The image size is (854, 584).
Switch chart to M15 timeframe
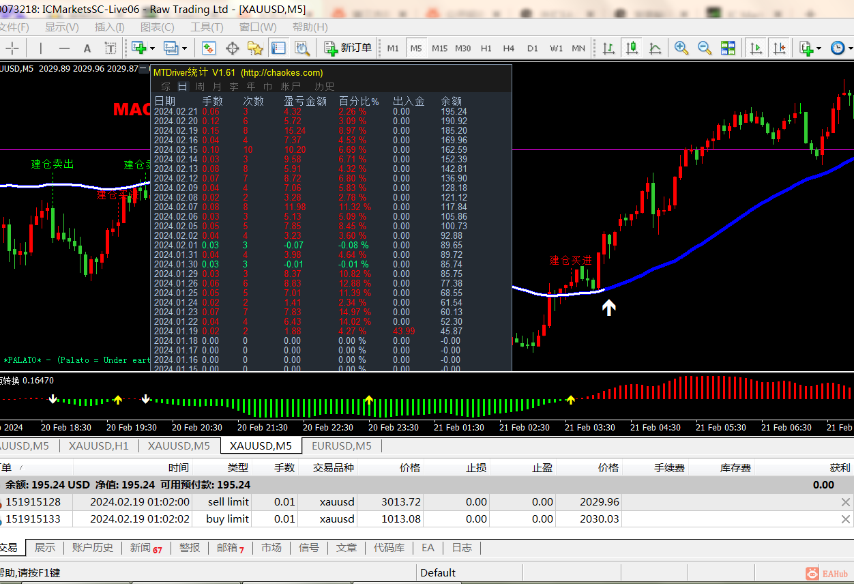click(x=439, y=48)
